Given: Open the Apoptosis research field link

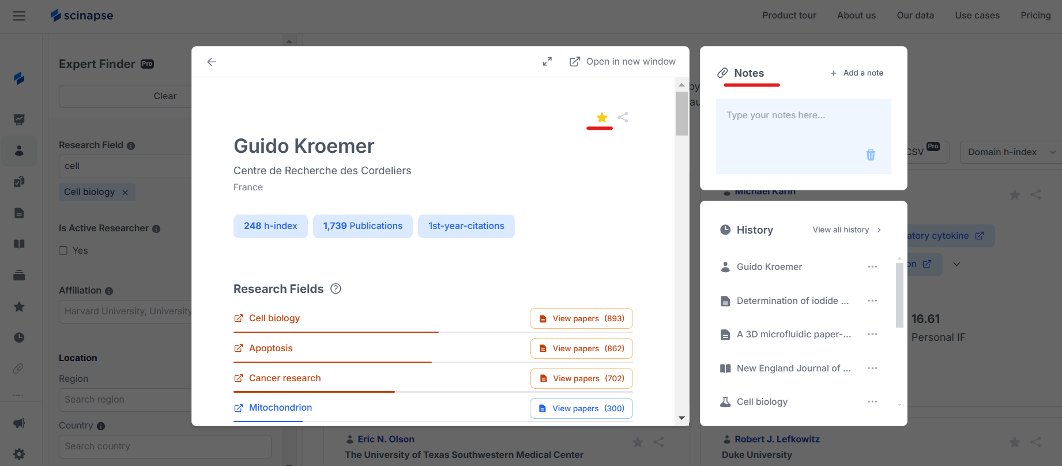Looking at the screenshot, I should pos(263,348).
